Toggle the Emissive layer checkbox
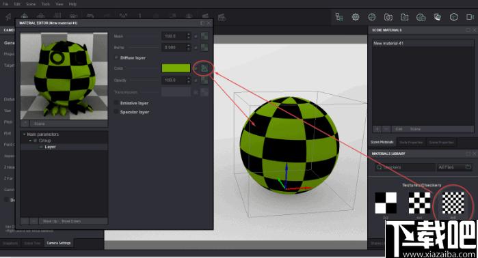478x258 pixels. pyautogui.click(x=116, y=103)
